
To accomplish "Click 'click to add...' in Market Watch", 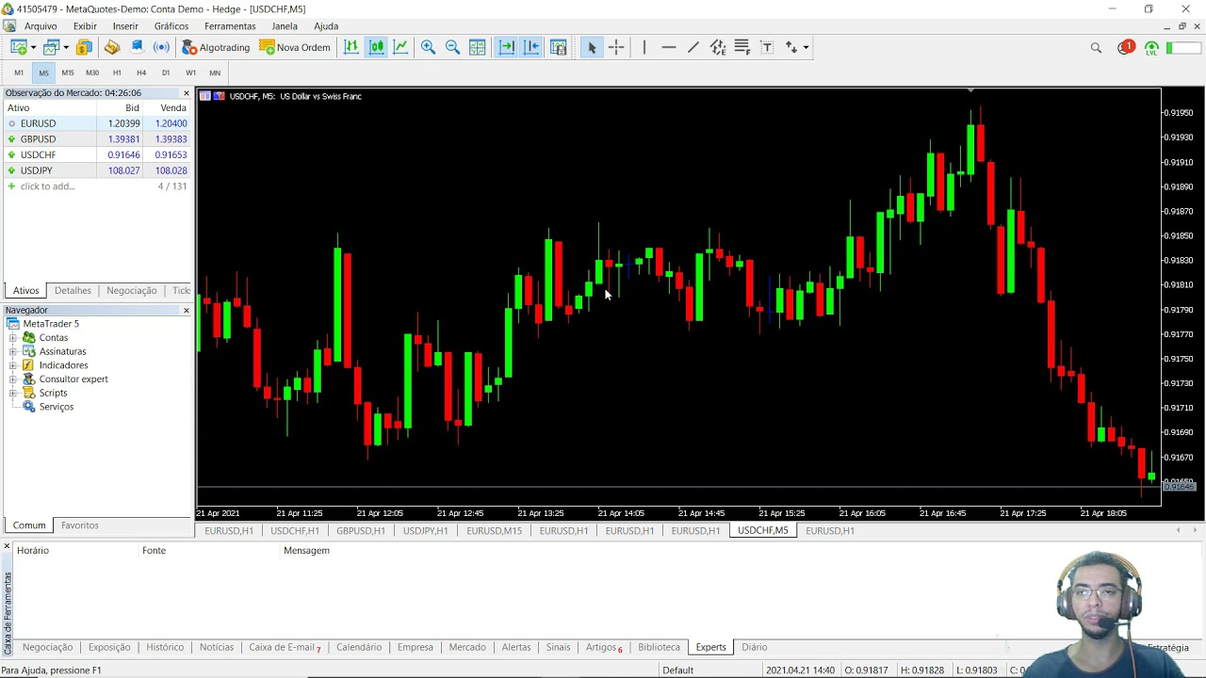I will [47, 186].
